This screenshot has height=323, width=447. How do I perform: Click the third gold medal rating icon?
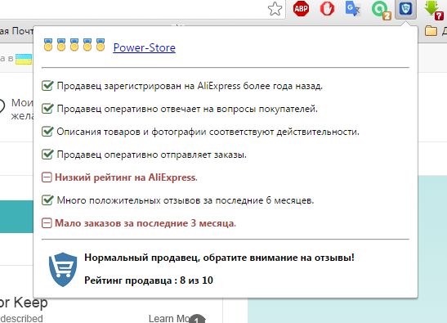coord(74,45)
